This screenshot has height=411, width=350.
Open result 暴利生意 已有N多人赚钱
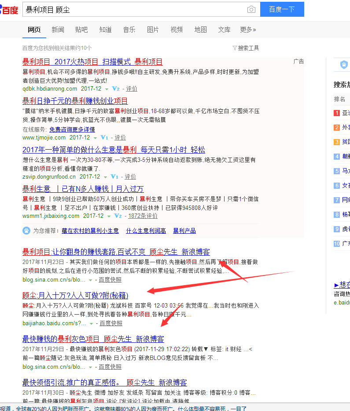pyautogui.click(x=83, y=189)
